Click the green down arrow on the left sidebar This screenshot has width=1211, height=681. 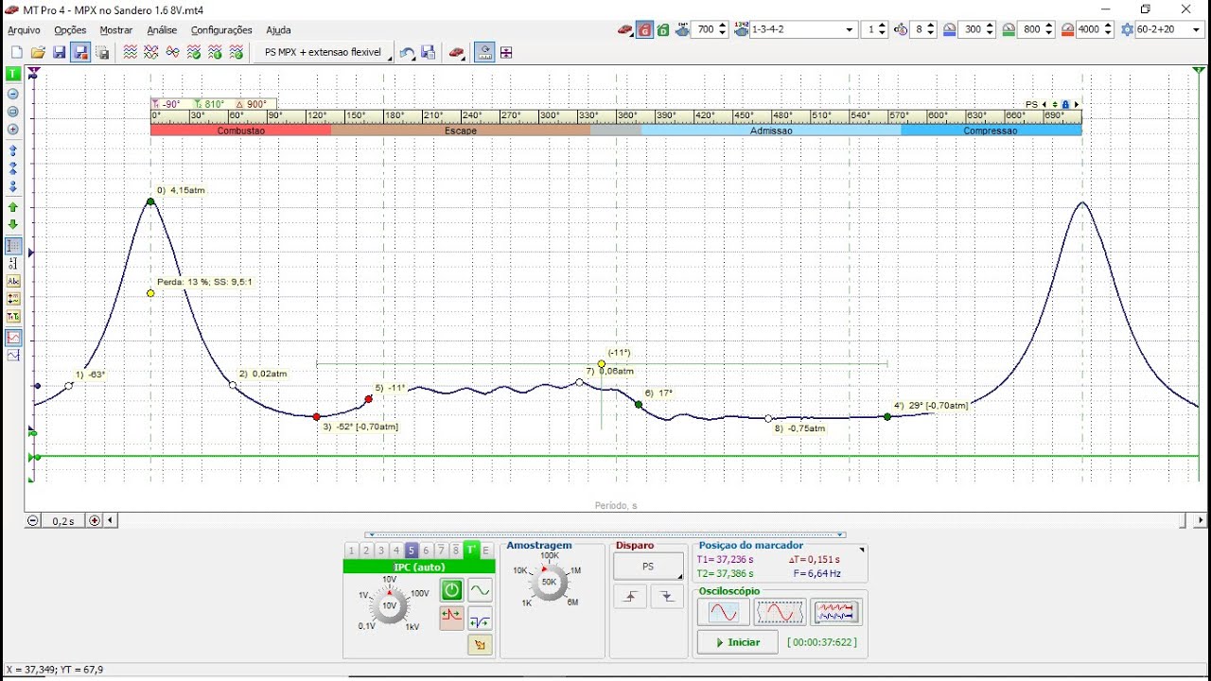[x=13, y=224]
